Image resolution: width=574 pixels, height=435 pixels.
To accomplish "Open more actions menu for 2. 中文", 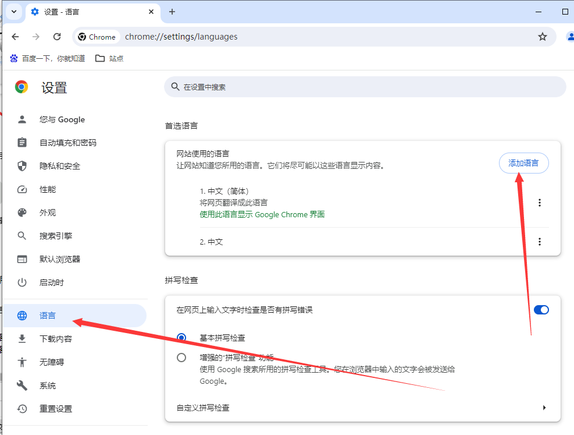I will (539, 242).
